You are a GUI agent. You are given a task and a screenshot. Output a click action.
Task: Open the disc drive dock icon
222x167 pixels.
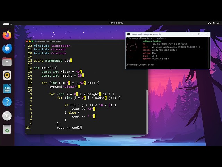pos(7,116)
